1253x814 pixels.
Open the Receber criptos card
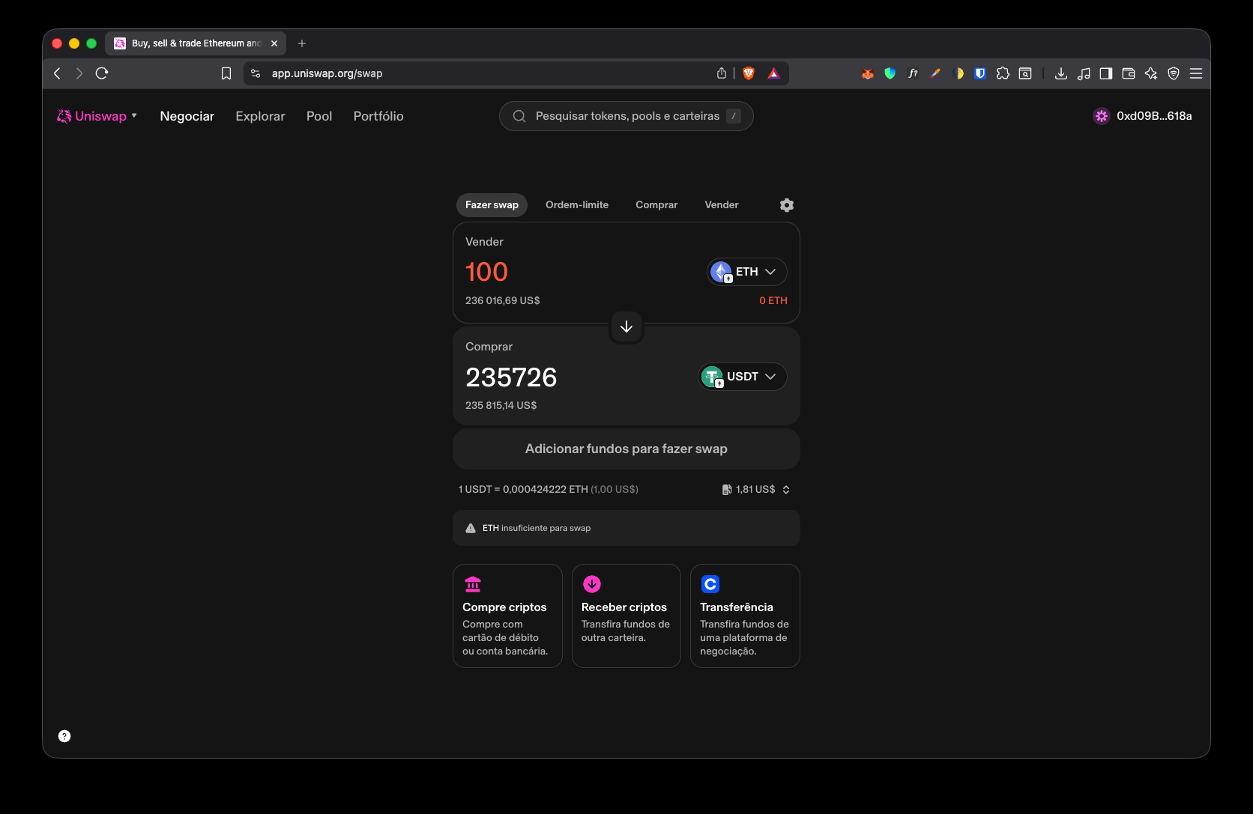626,616
